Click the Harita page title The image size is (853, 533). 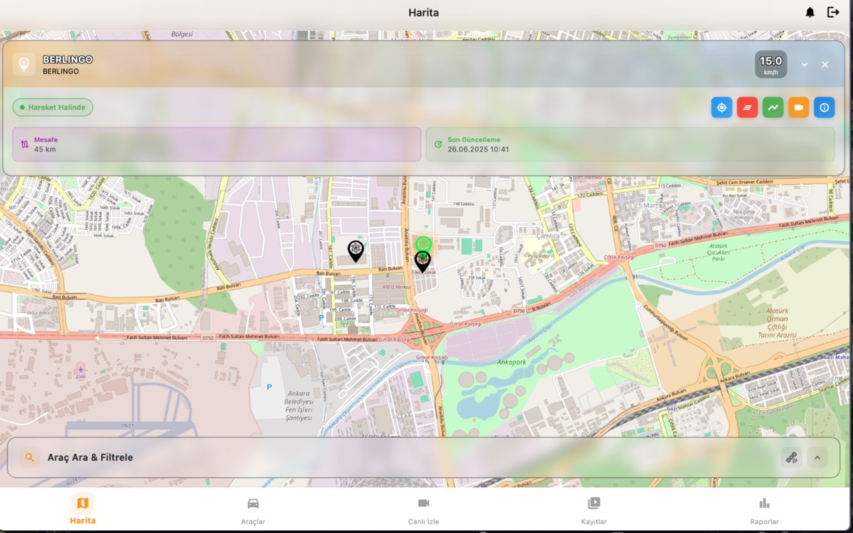pos(423,13)
